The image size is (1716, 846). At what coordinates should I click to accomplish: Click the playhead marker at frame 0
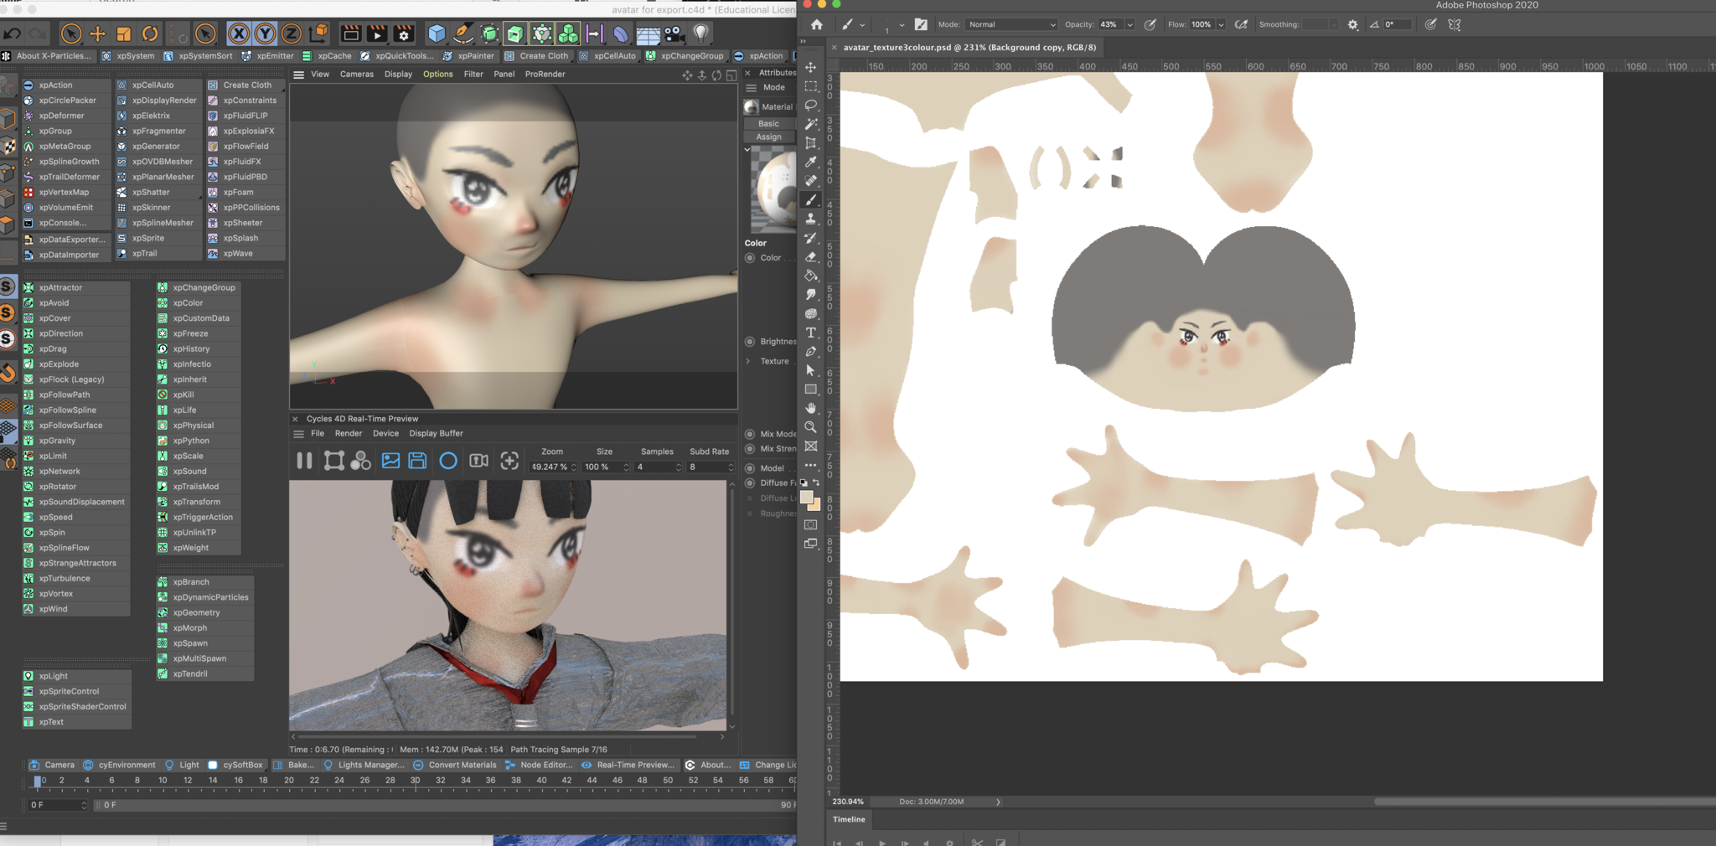click(x=37, y=781)
